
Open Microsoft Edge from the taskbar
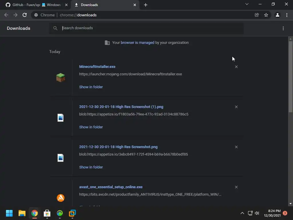coord(60,213)
